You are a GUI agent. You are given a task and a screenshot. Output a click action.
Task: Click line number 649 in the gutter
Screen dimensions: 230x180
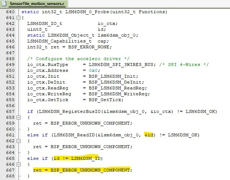(10, 65)
